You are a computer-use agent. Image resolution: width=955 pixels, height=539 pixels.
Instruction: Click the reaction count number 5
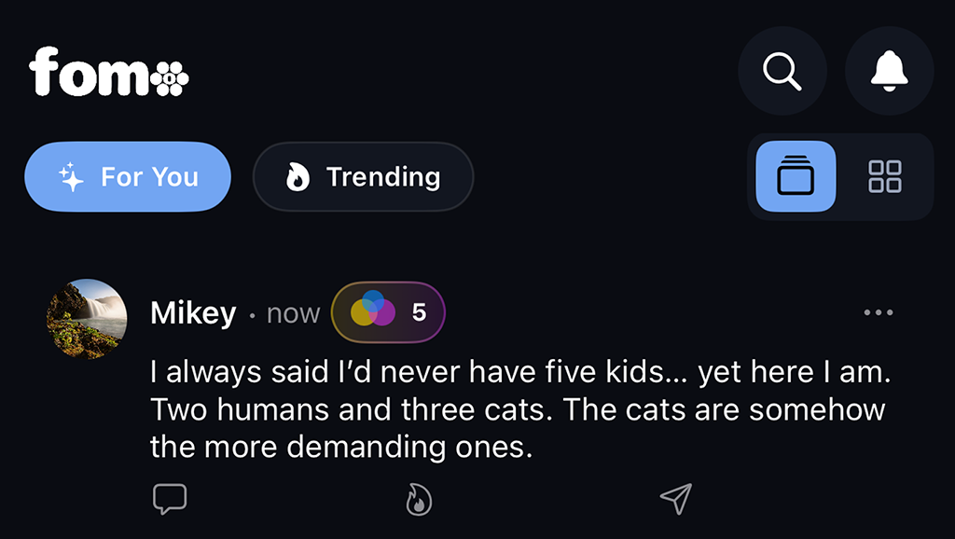coord(419,312)
